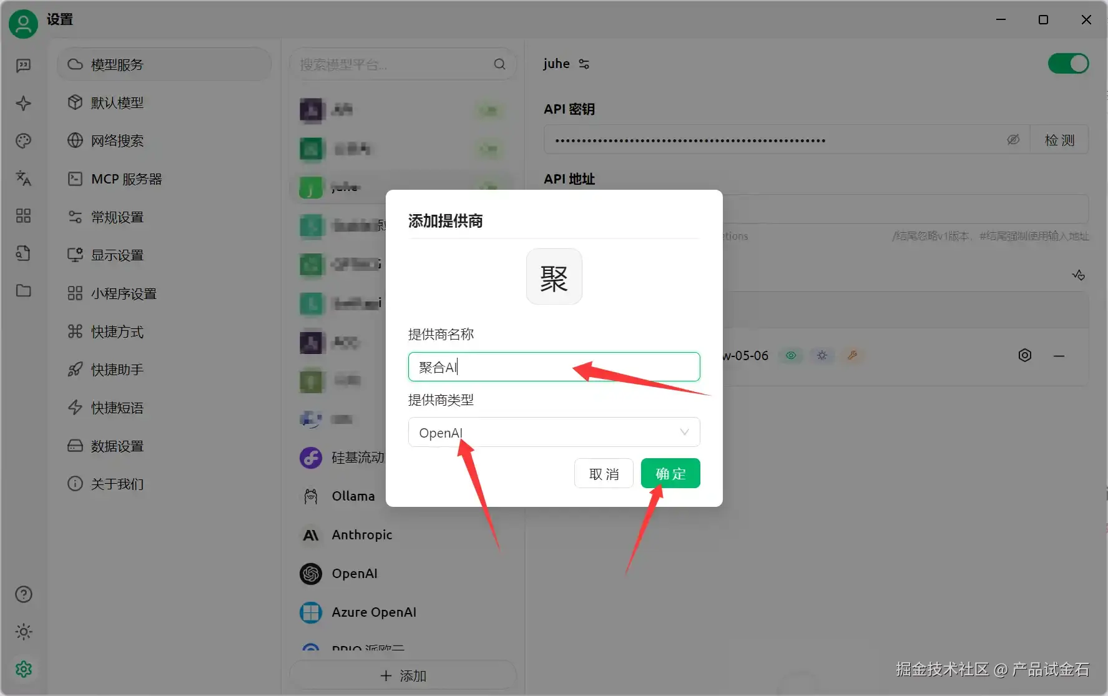Click 添加 to add a new provider
Image resolution: width=1108 pixels, height=696 pixels.
[403, 675]
